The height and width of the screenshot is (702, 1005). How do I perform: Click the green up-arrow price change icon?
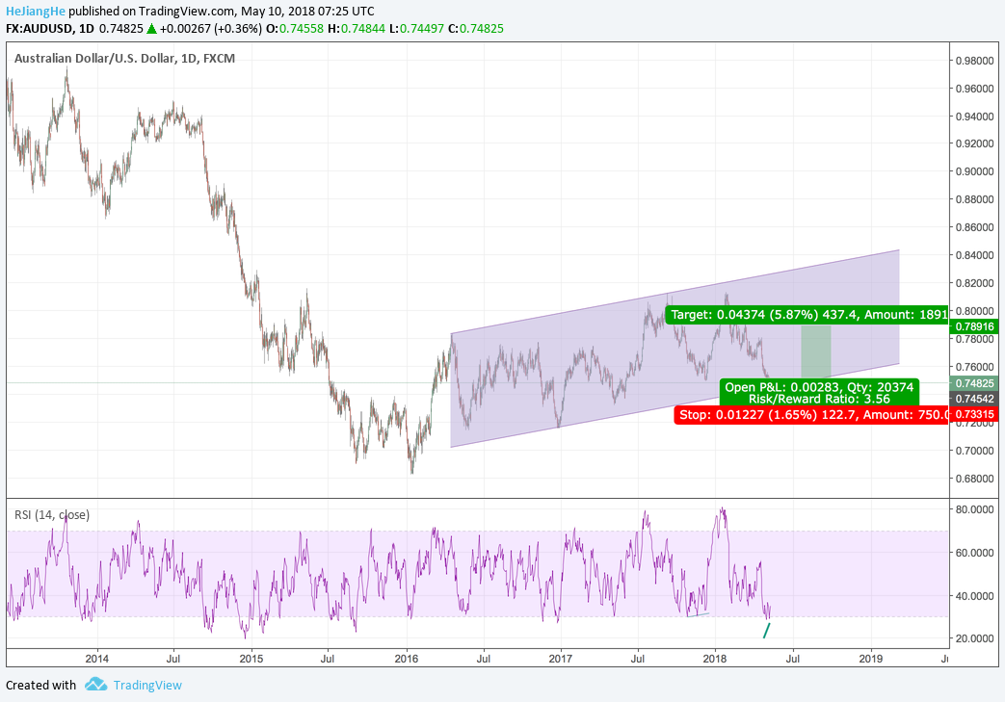pos(151,29)
